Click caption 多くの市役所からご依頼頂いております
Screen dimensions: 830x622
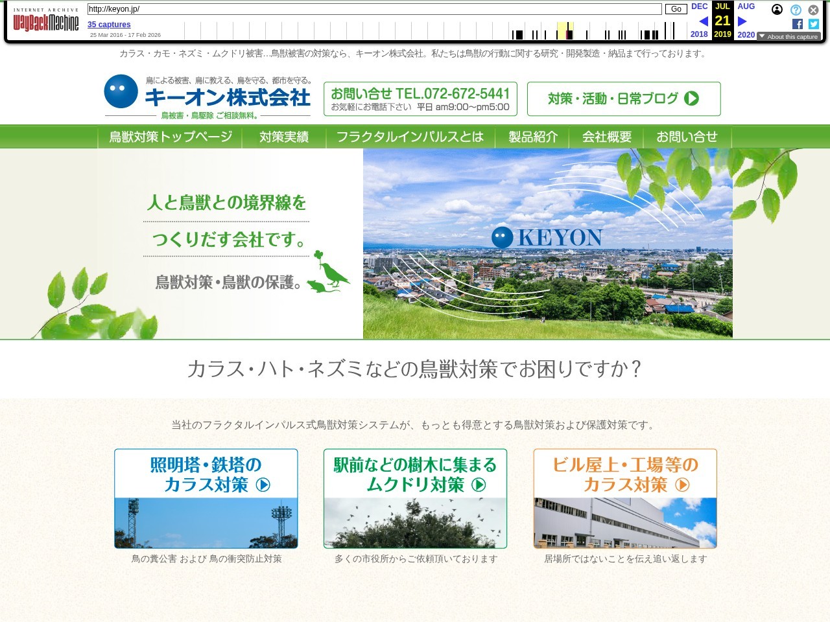[x=416, y=559]
